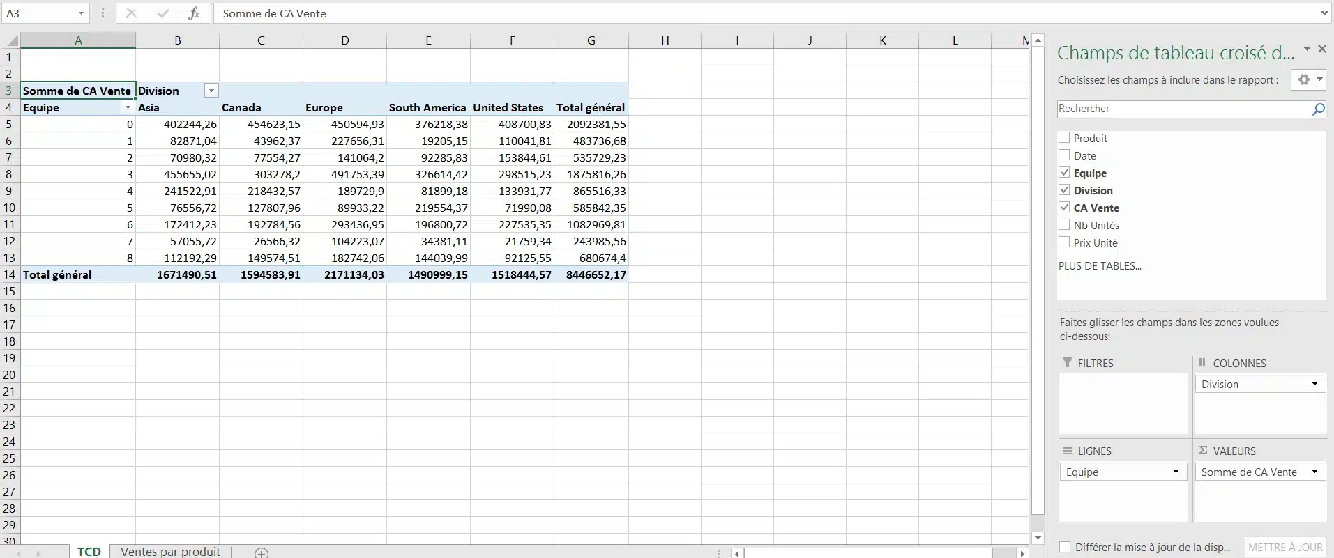The width and height of the screenshot is (1334, 558).
Task: Click the confirm checkmark icon in the formula bar
Action: pos(162,13)
